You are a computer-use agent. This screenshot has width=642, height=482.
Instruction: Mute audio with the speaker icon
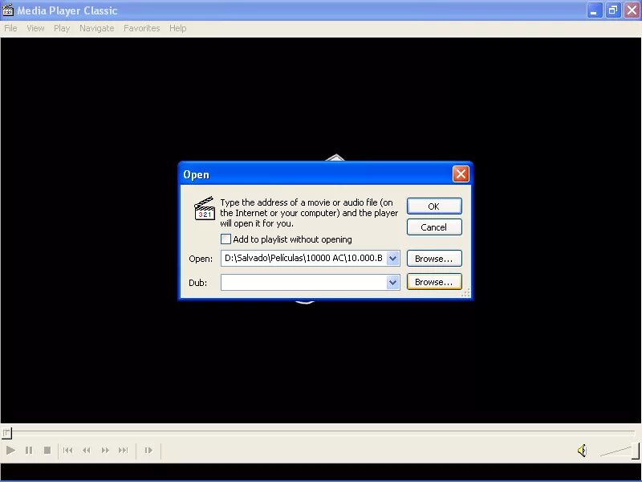(x=582, y=451)
